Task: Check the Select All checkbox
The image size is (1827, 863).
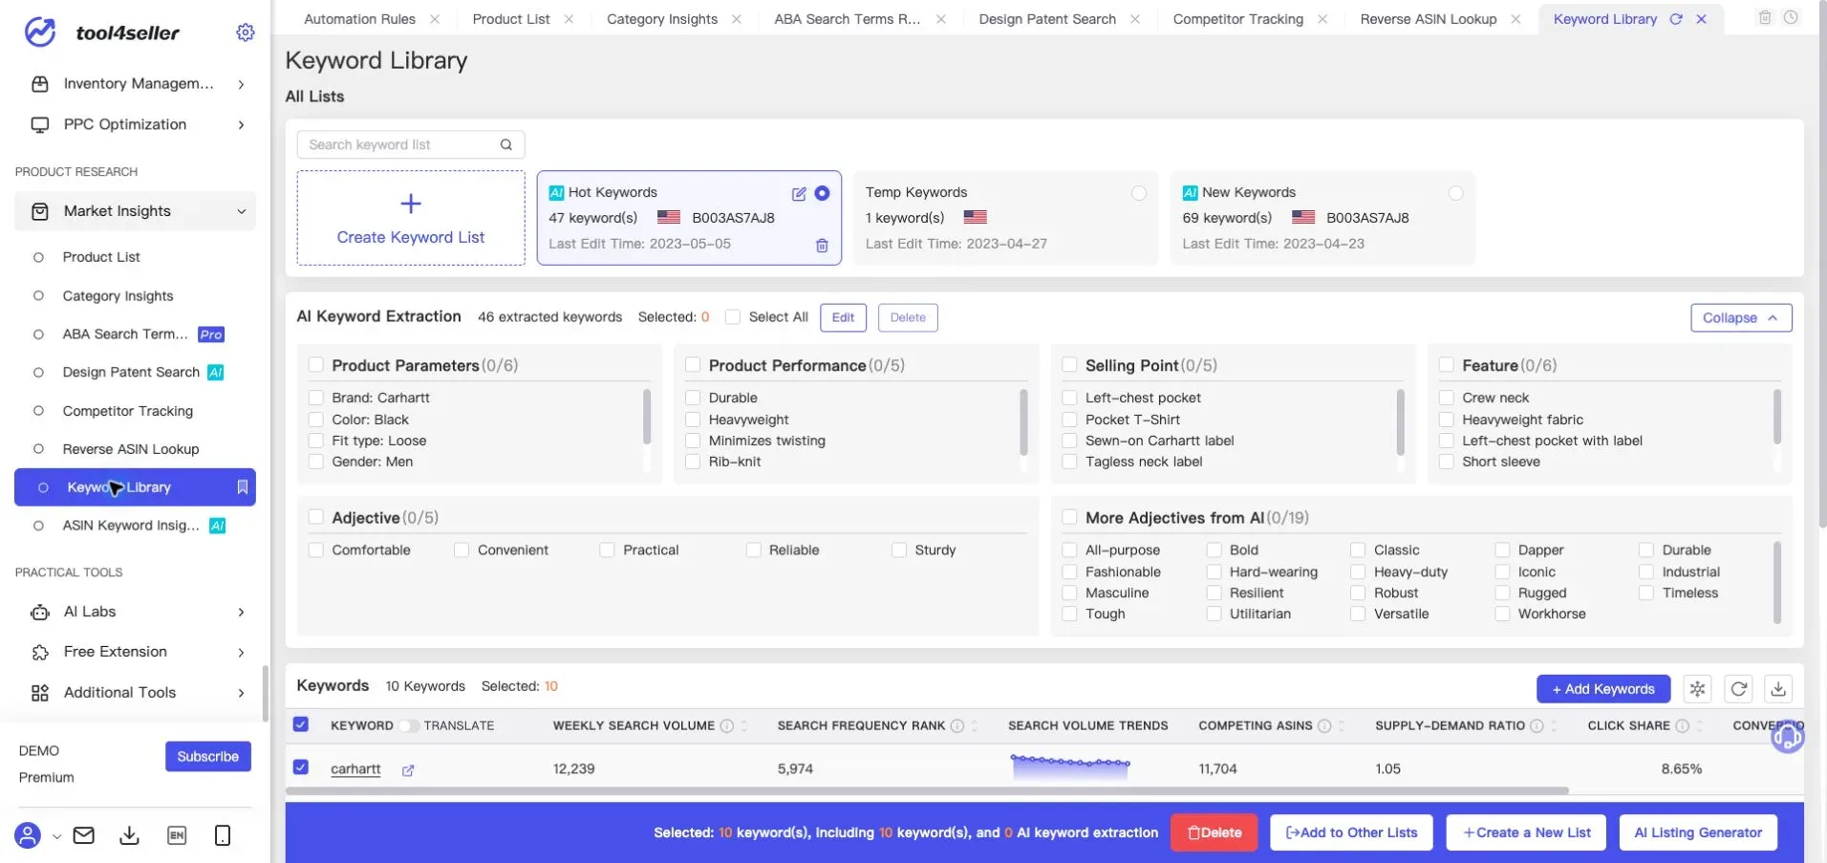Action: click(x=733, y=317)
